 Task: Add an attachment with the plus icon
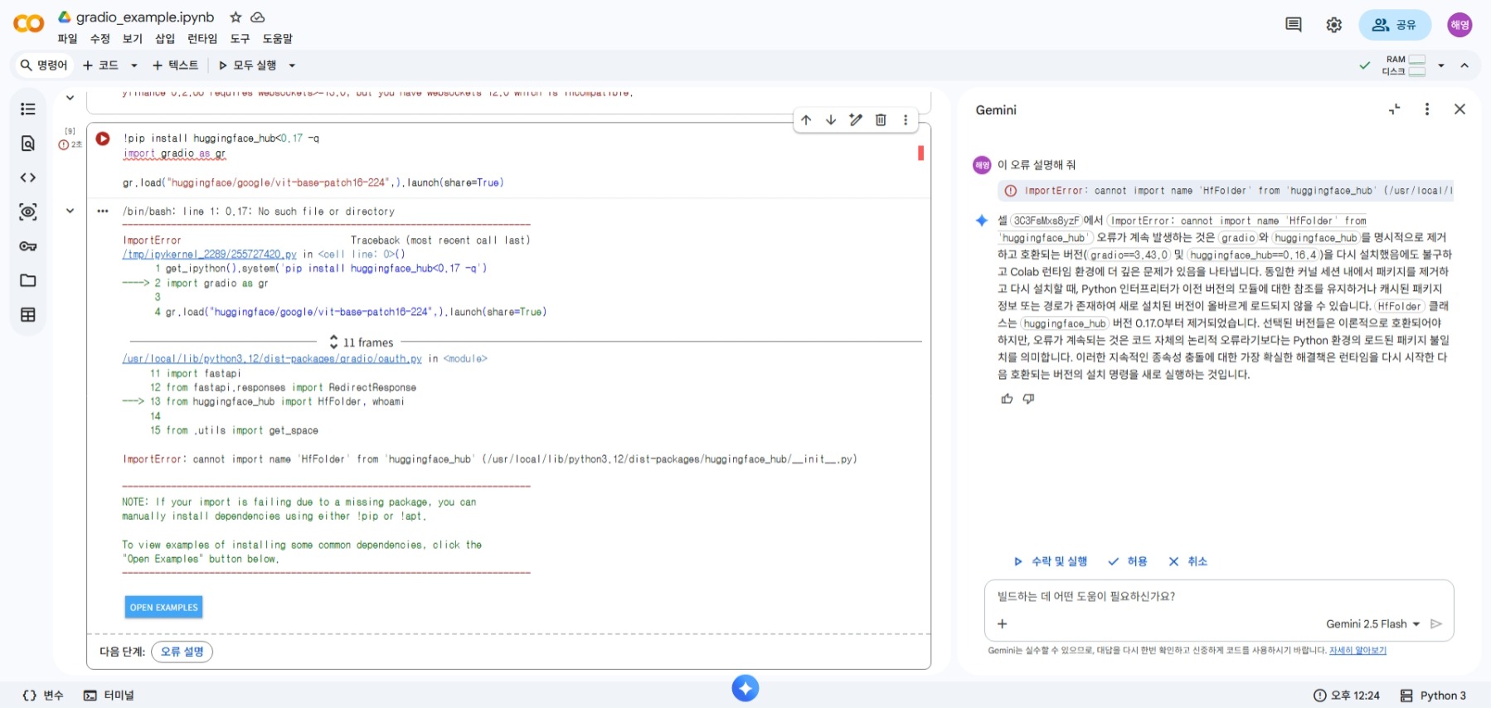1003,624
